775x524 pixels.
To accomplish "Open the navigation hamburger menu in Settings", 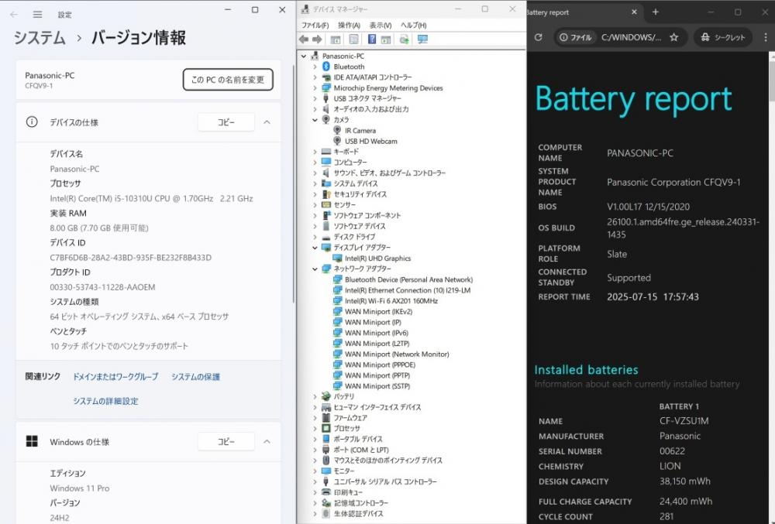I will click(37, 15).
